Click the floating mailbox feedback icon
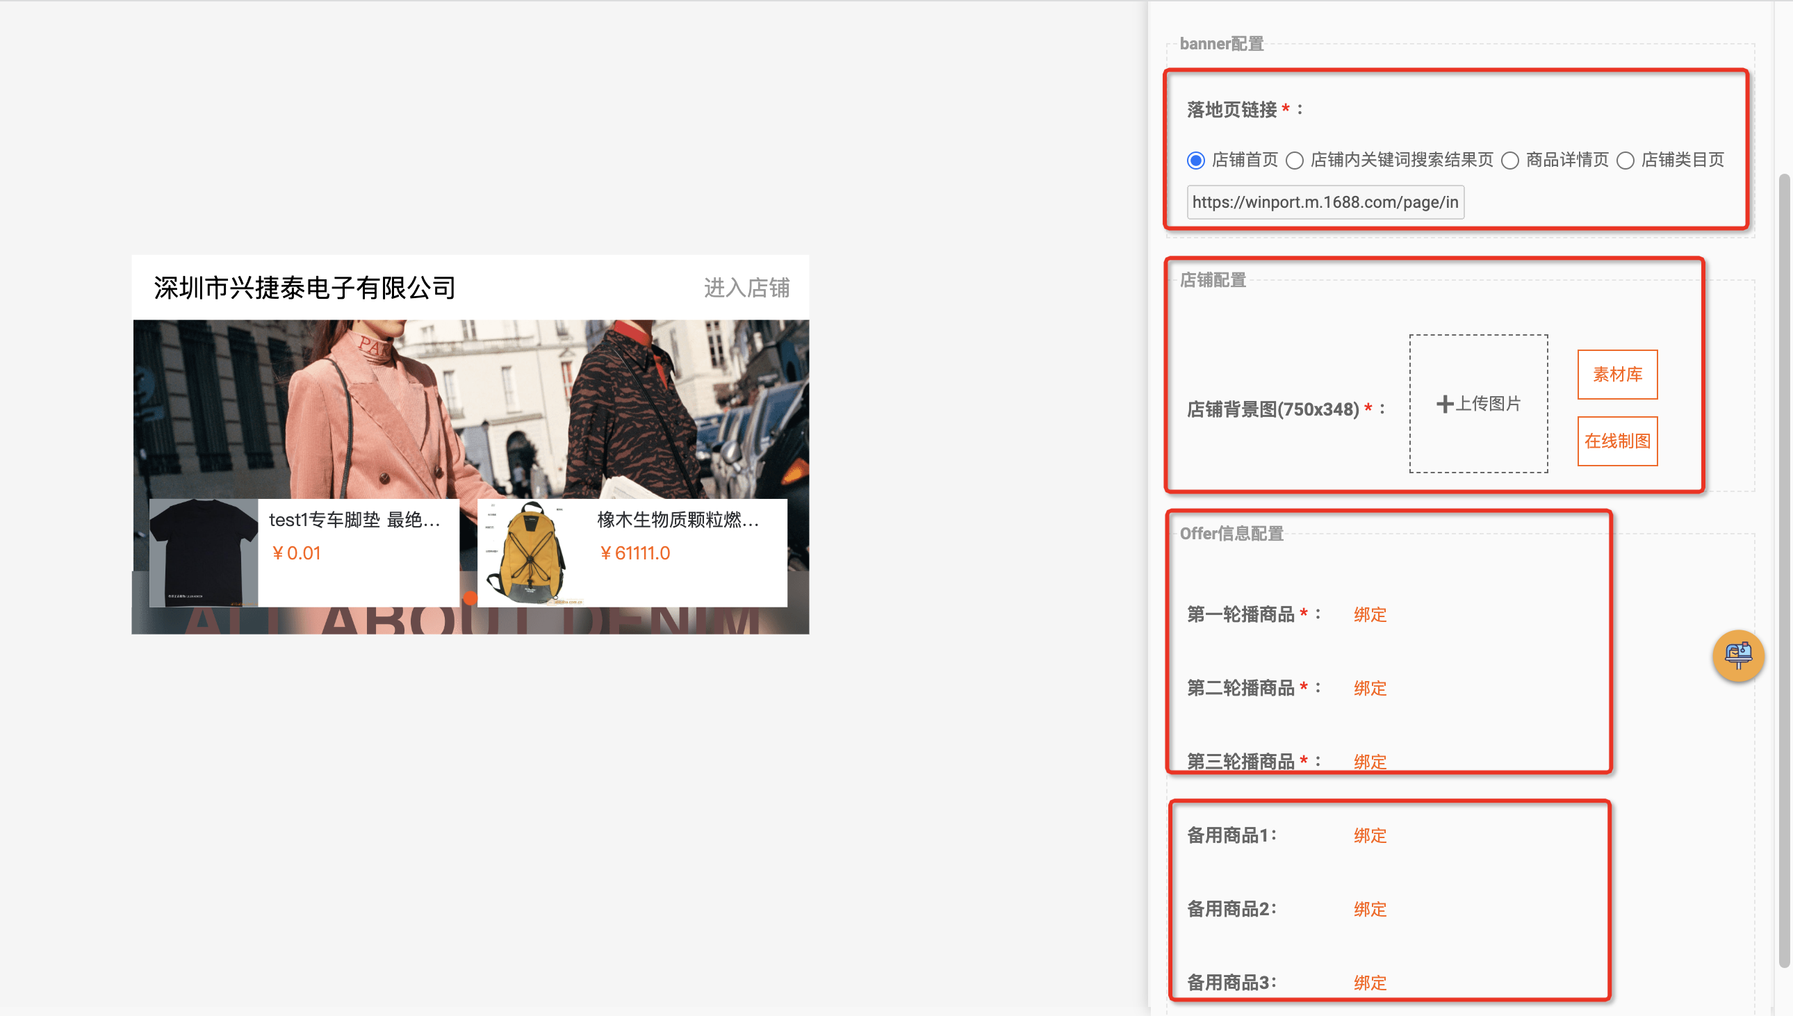Screen dimensions: 1793x1016 1738,655
